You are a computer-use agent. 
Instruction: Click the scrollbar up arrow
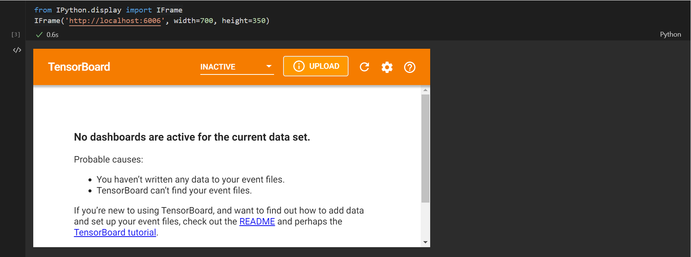point(425,90)
